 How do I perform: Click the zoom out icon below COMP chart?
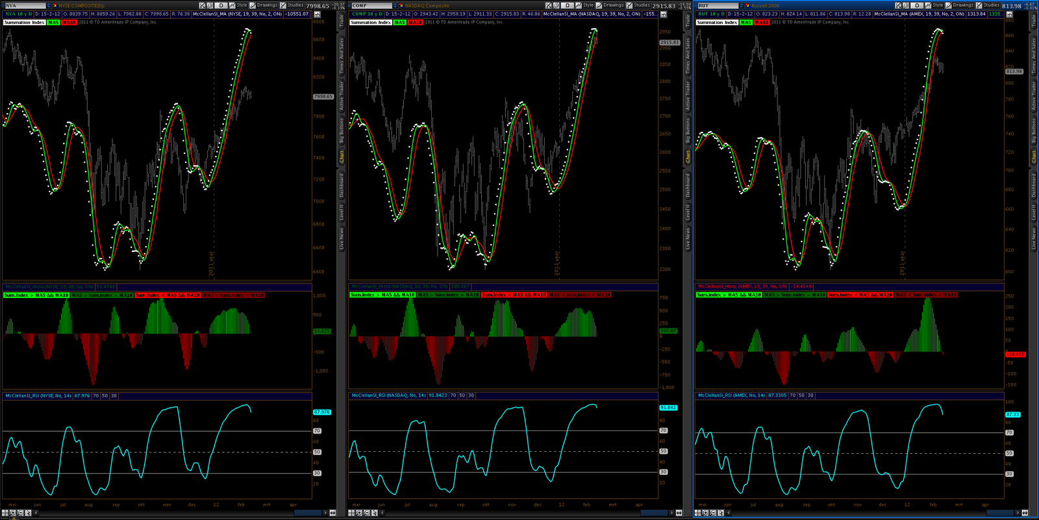pyautogui.click(x=366, y=513)
